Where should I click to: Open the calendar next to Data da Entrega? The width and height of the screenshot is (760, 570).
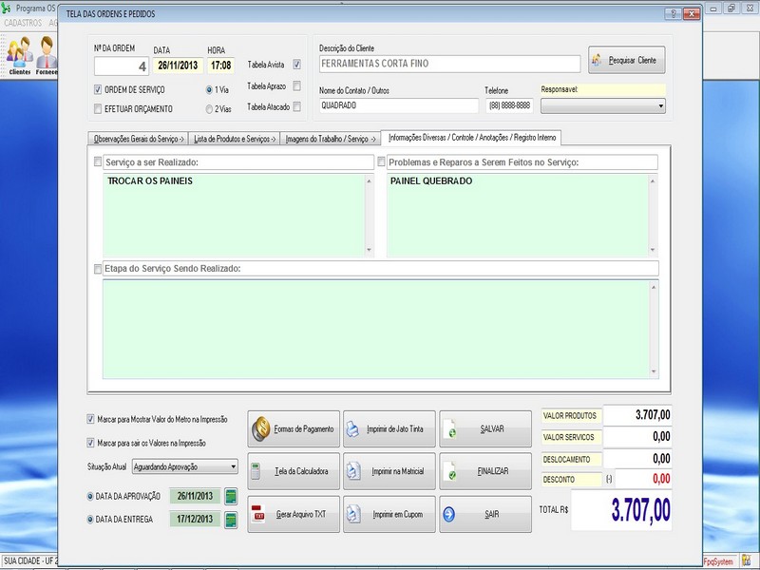tap(230, 520)
